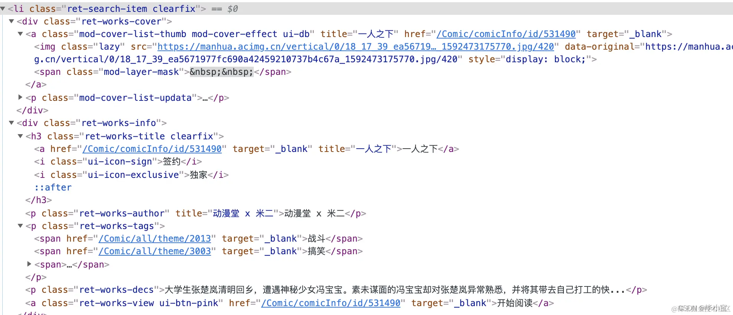Select the p ret-works-decs description line
Screen dimensions: 733x315
click(x=336, y=290)
